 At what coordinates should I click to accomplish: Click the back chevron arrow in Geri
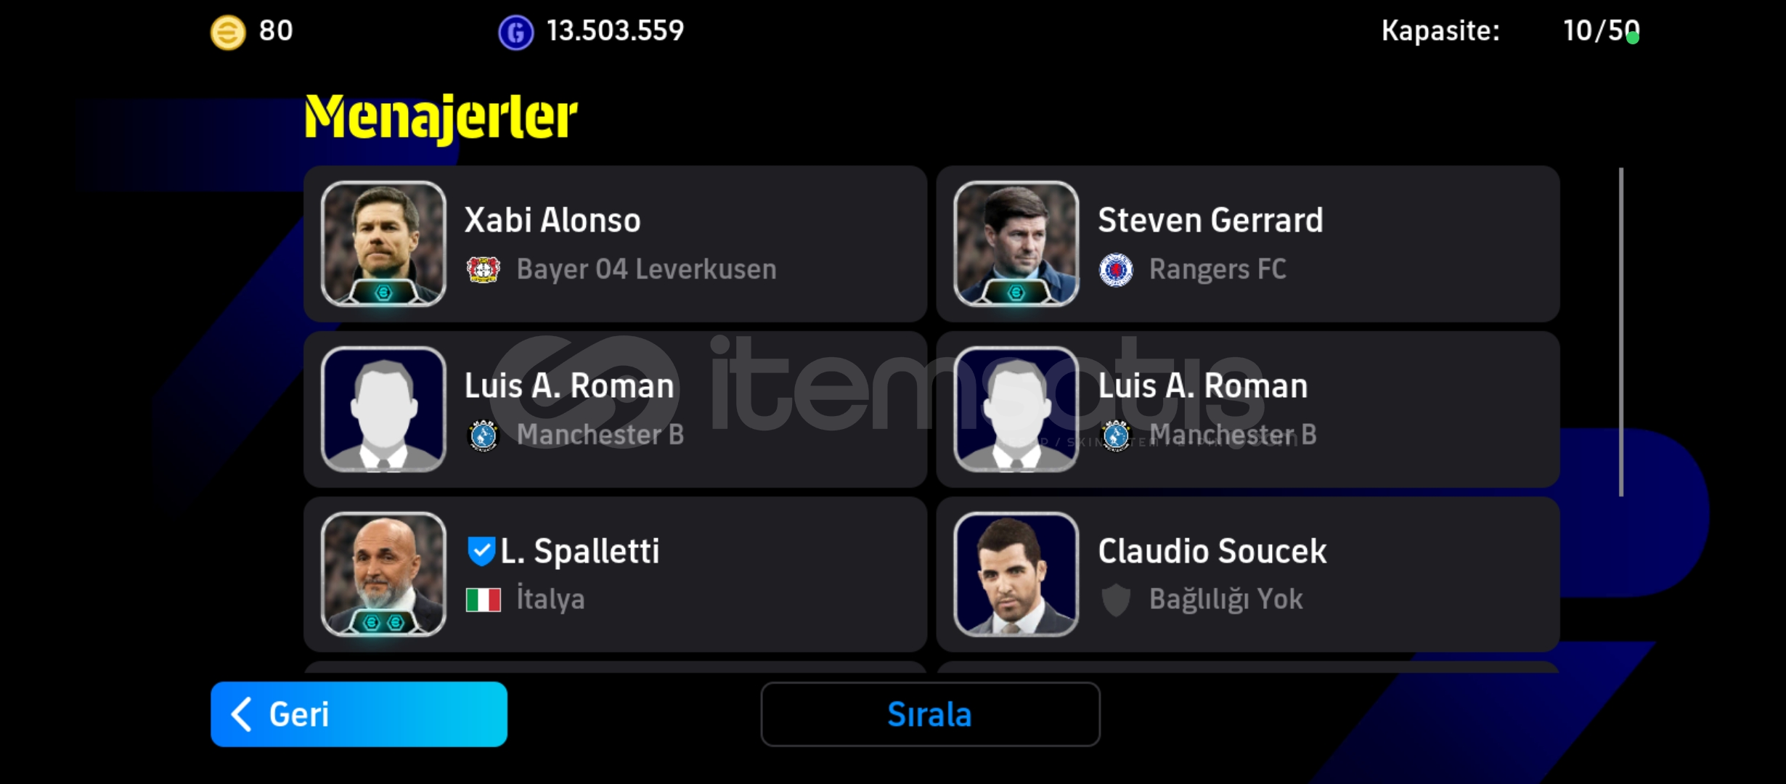click(x=241, y=714)
